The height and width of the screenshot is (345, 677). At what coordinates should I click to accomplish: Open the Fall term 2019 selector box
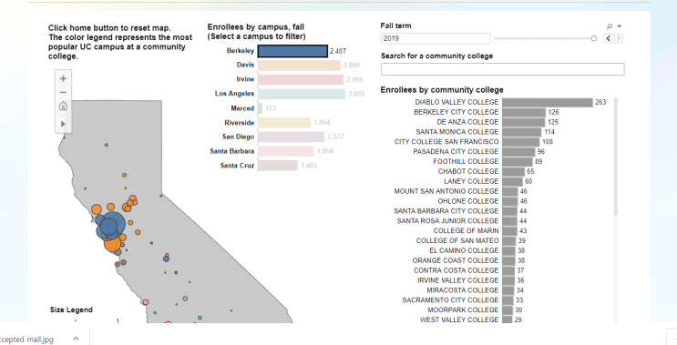[x=436, y=38]
